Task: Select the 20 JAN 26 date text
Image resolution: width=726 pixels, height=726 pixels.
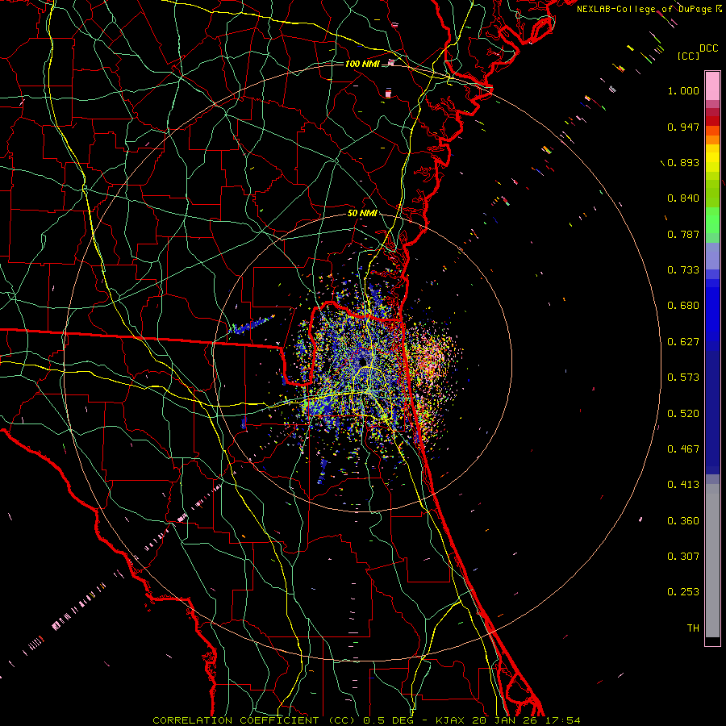Action: click(x=506, y=720)
